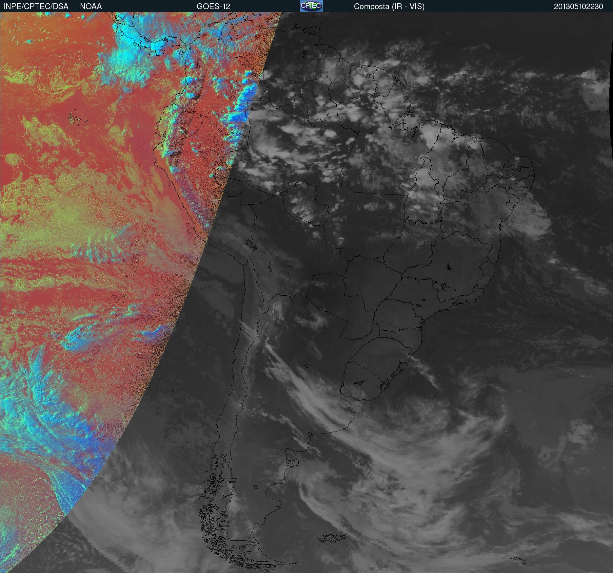Click the CPTEC logo in the header
613x573 pixels.
pyautogui.click(x=311, y=6)
